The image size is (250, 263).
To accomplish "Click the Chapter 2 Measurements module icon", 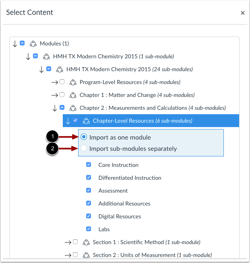I will (73, 108).
